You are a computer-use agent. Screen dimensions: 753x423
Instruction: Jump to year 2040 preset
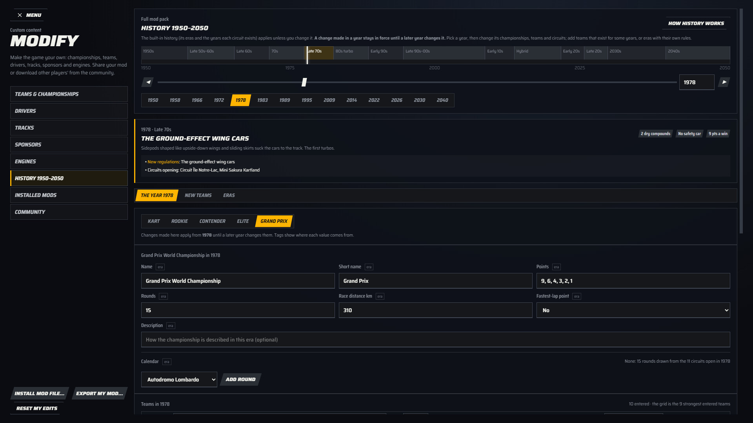(x=442, y=100)
